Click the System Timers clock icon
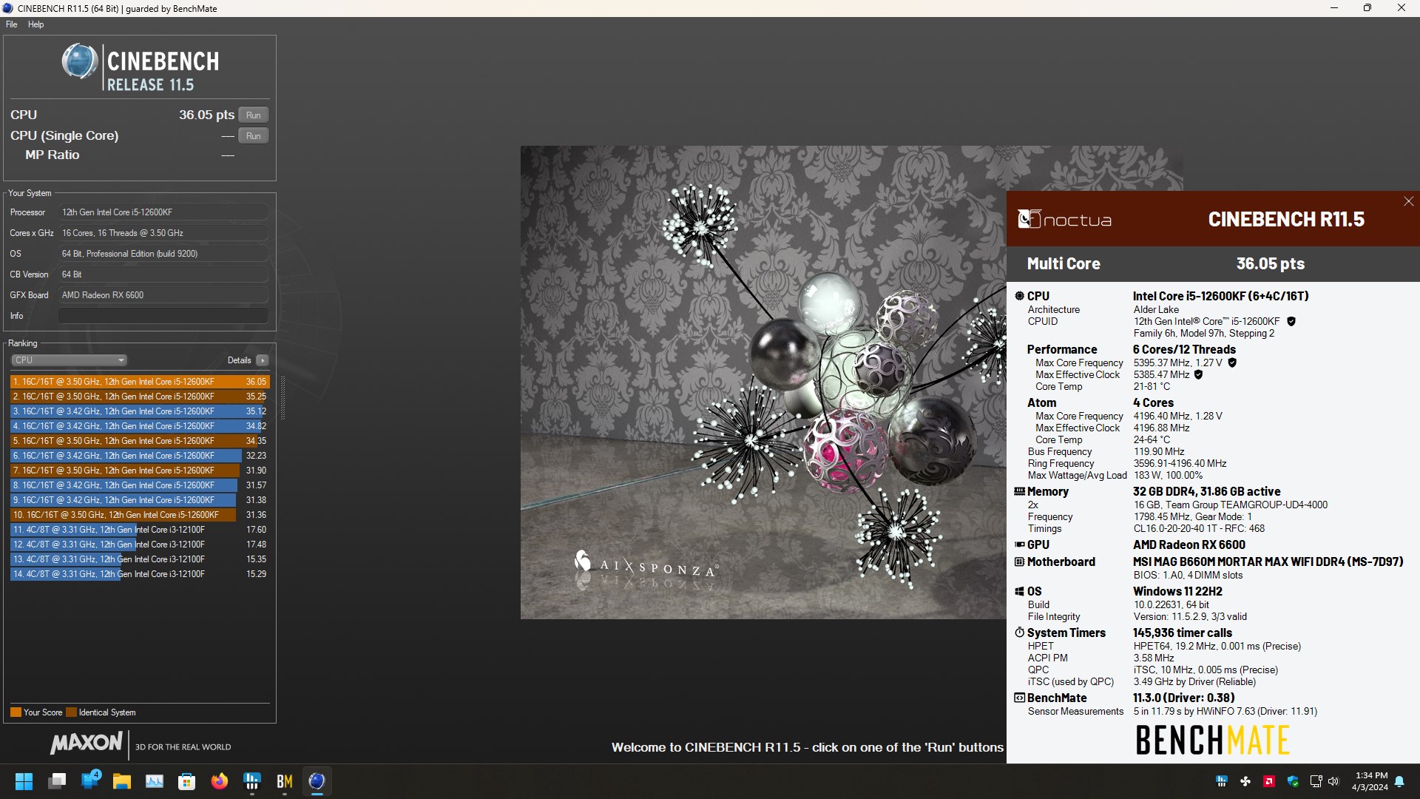The width and height of the screenshot is (1420, 799). click(x=1019, y=633)
